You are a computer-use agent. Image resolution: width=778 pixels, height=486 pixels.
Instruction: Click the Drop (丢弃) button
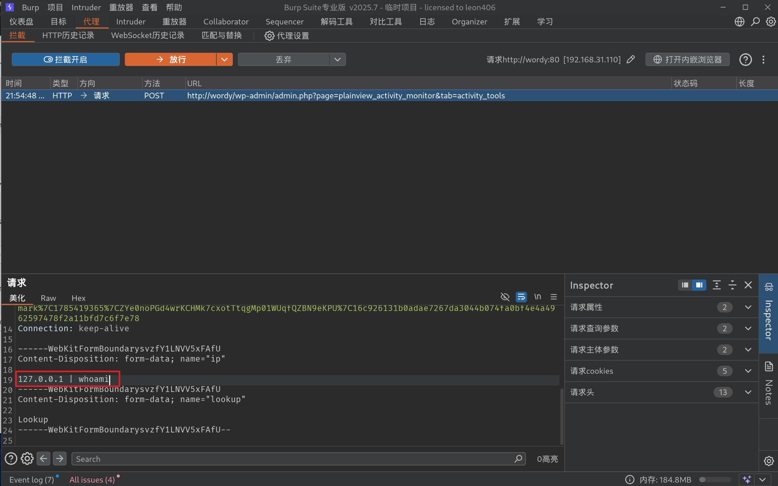coord(284,60)
